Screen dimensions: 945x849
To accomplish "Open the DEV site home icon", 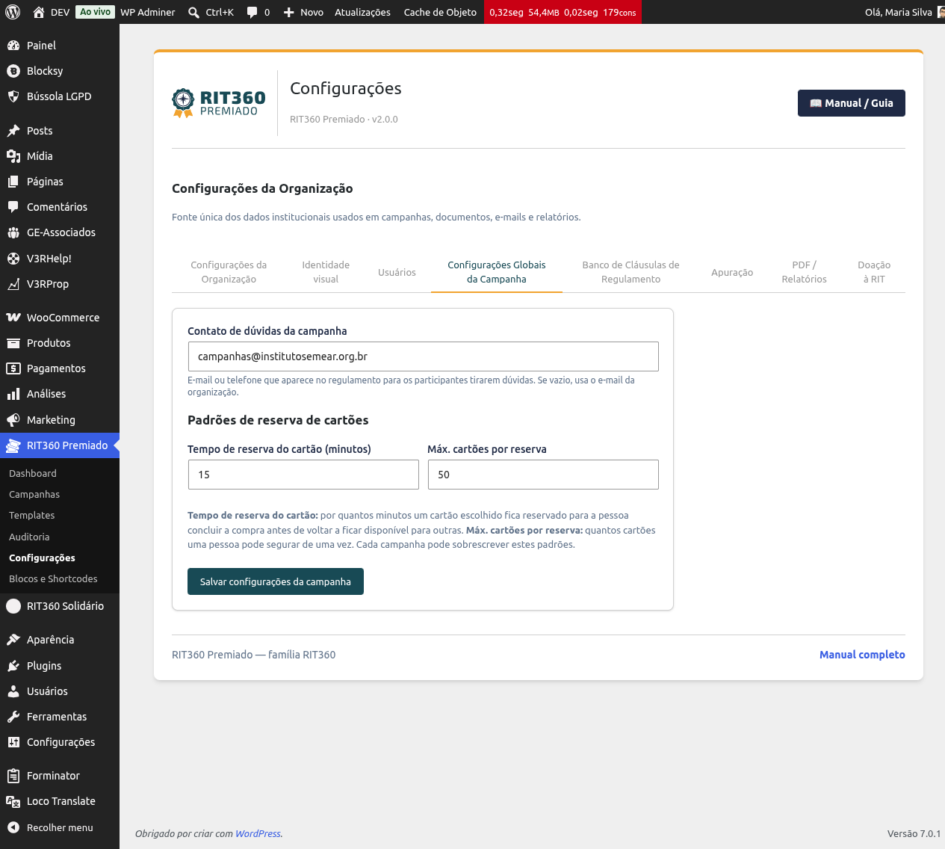I will click(39, 12).
